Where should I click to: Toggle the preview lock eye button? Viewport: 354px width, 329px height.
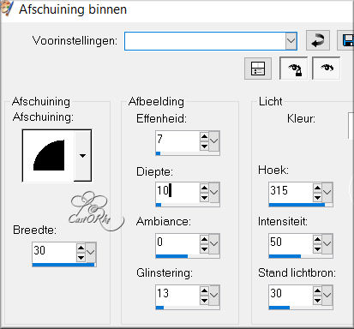point(294,69)
